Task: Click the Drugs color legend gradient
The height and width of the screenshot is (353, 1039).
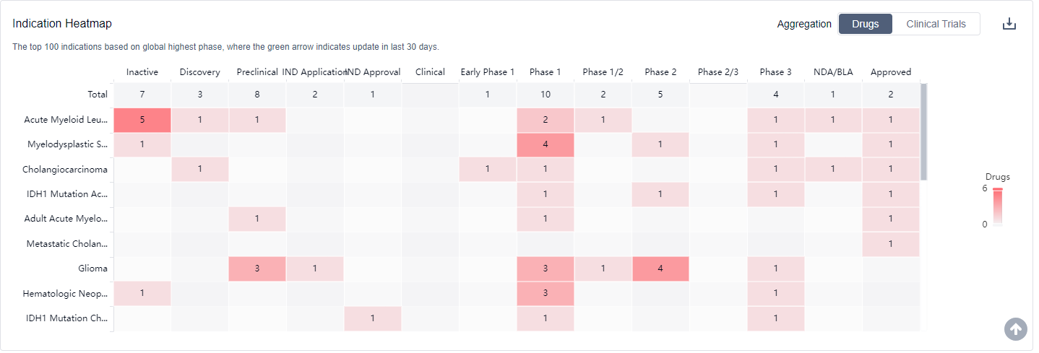Action: pyautogui.click(x=997, y=208)
